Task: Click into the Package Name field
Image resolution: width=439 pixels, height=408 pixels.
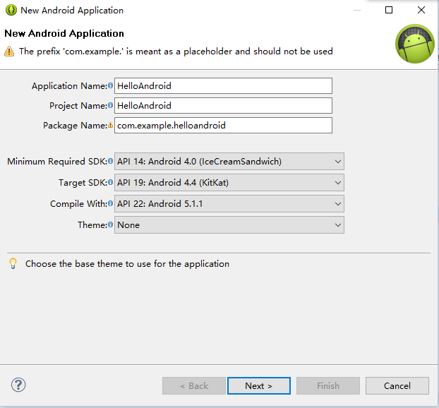Action: point(223,126)
